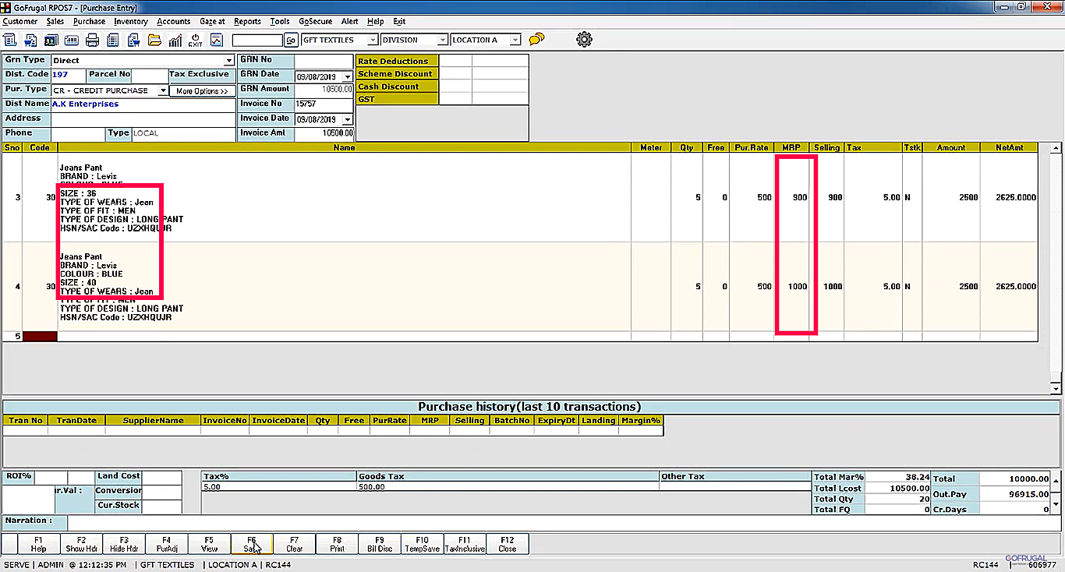The width and height of the screenshot is (1065, 572).
Task: Click the monitor screen toolbar icon
Action: point(51,40)
